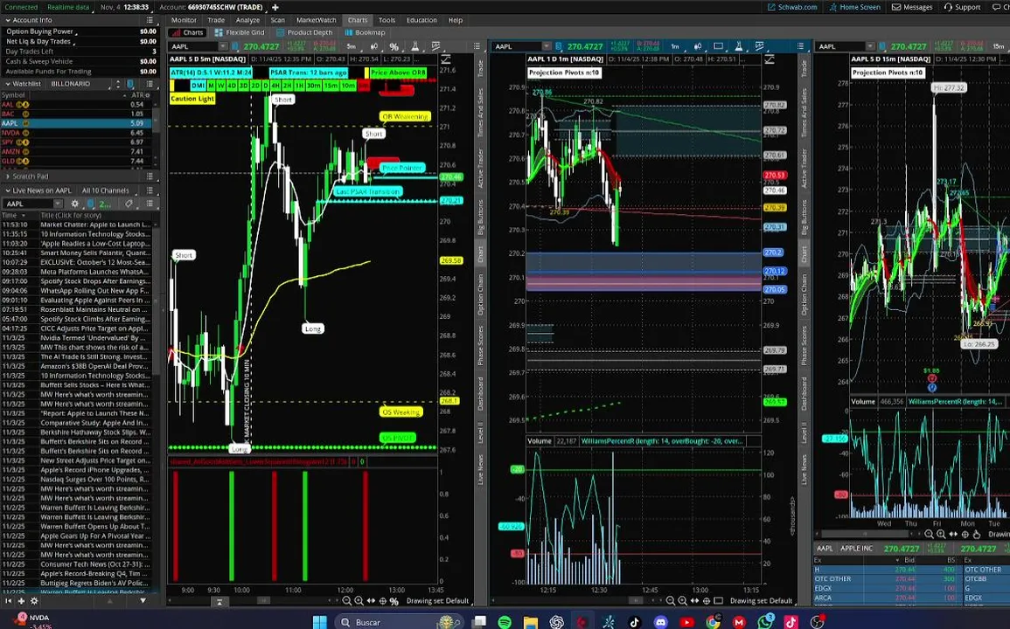The width and height of the screenshot is (1010, 629).
Task: Open chart style icon on 5m chart
Action: tap(374, 46)
